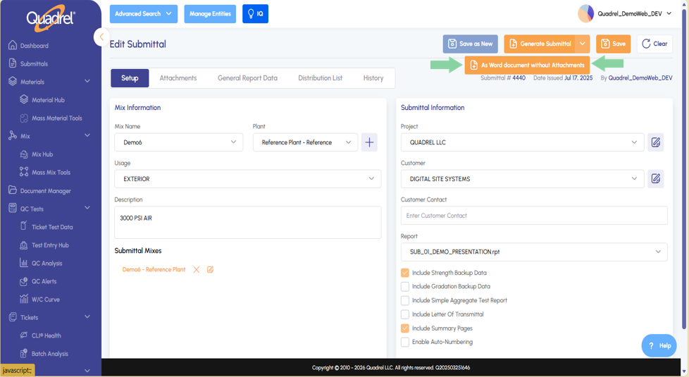Click the page vertical scrollbar
This screenshot has width=689, height=377.
[684, 169]
